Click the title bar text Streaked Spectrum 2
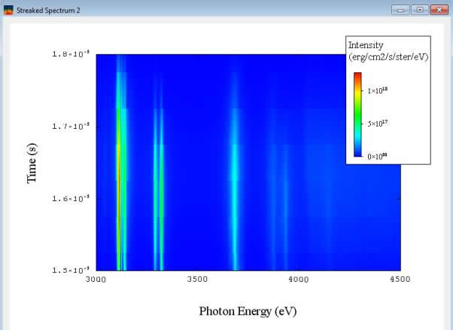The width and height of the screenshot is (453, 330). click(x=48, y=11)
